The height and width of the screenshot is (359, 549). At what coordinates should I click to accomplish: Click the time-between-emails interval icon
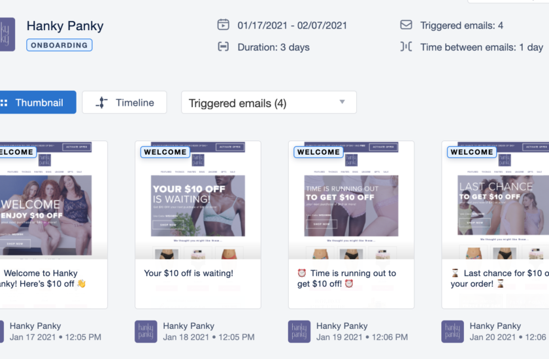[406, 46]
